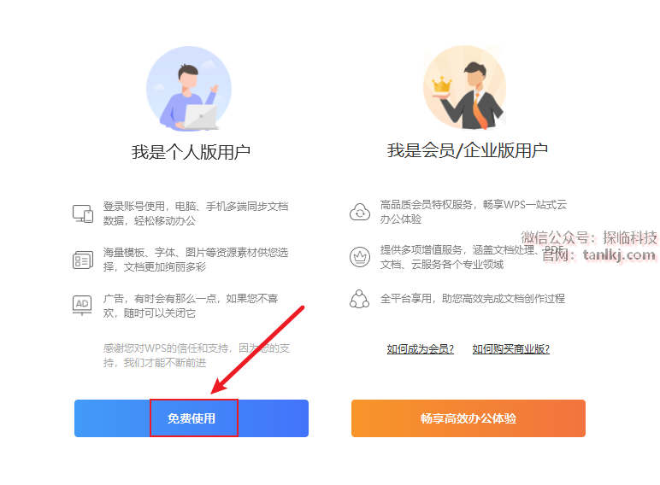Click the crown value-added services icon
Viewport: 660px width, 485px height.
(360, 257)
